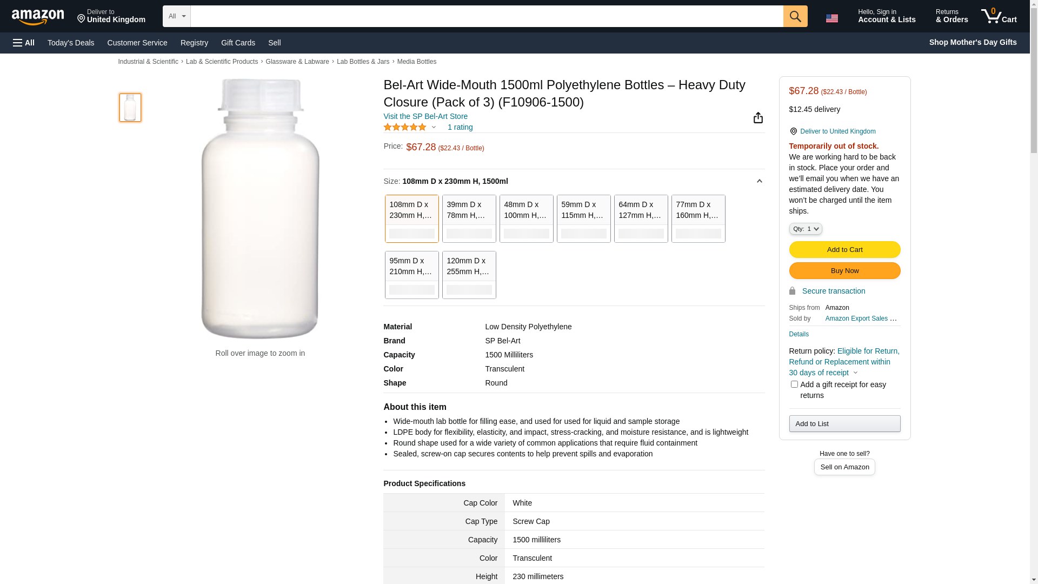Select the 120mm D x 255mm H size
Viewport: 1038px width, 584px height.
(x=469, y=275)
